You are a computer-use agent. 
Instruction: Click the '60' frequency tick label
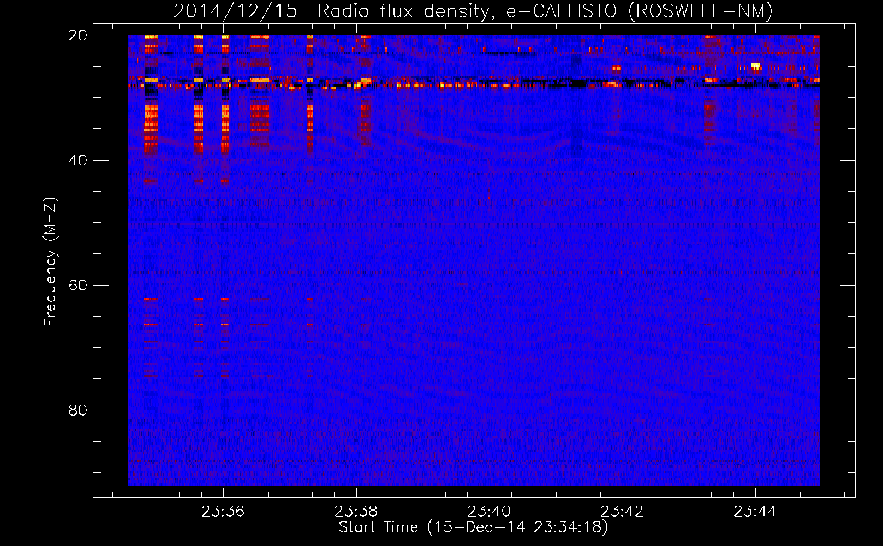coord(78,285)
